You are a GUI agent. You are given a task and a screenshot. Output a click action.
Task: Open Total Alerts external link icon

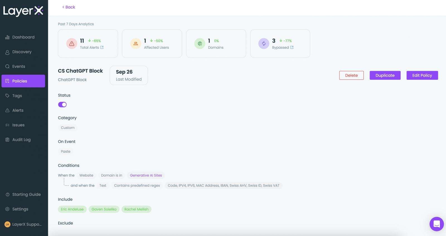102,47
